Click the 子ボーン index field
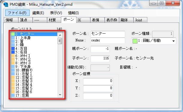The image size is (183, 112). (100, 59)
